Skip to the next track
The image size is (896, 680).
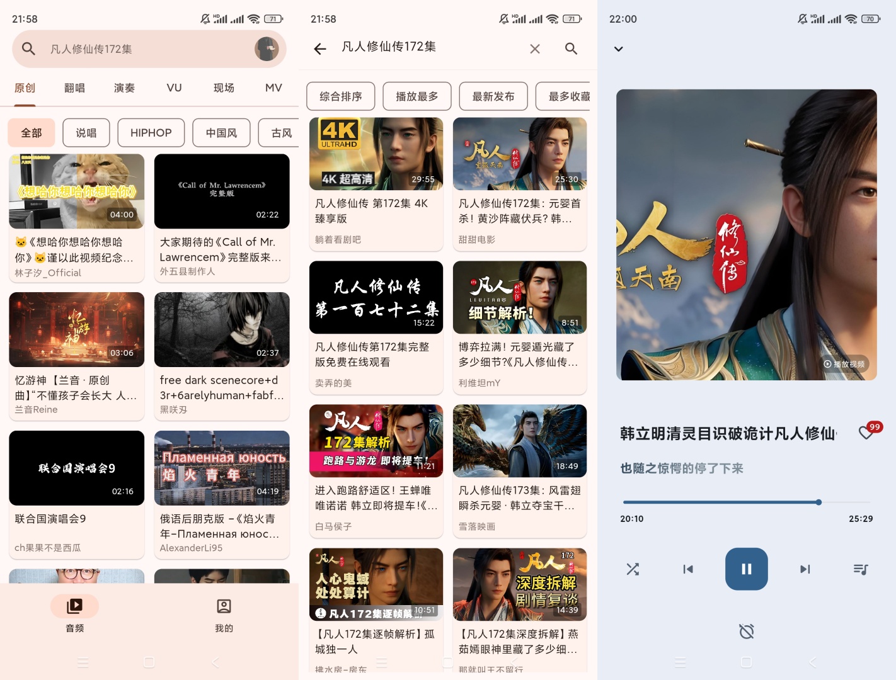pos(805,569)
